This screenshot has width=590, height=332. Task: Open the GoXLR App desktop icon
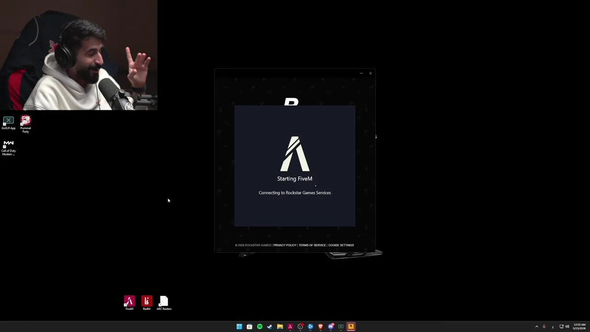click(8, 123)
